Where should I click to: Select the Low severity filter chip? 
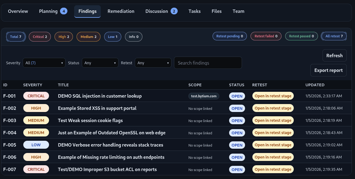point(112,37)
